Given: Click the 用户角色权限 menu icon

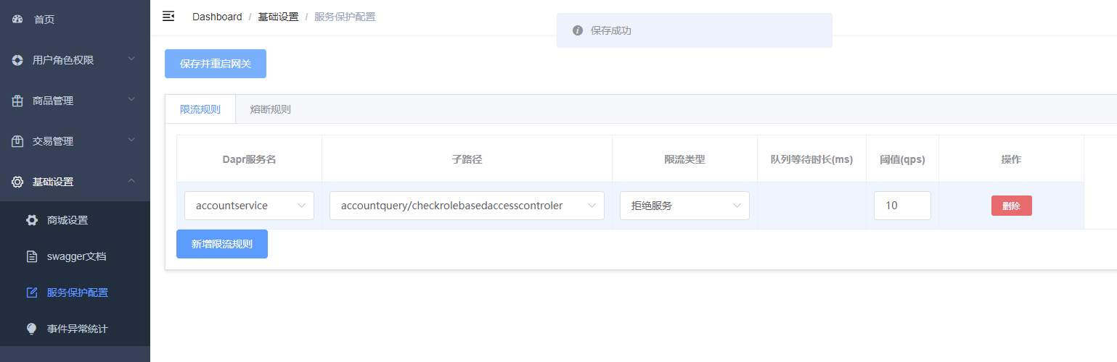Looking at the screenshot, I should (17, 60).
